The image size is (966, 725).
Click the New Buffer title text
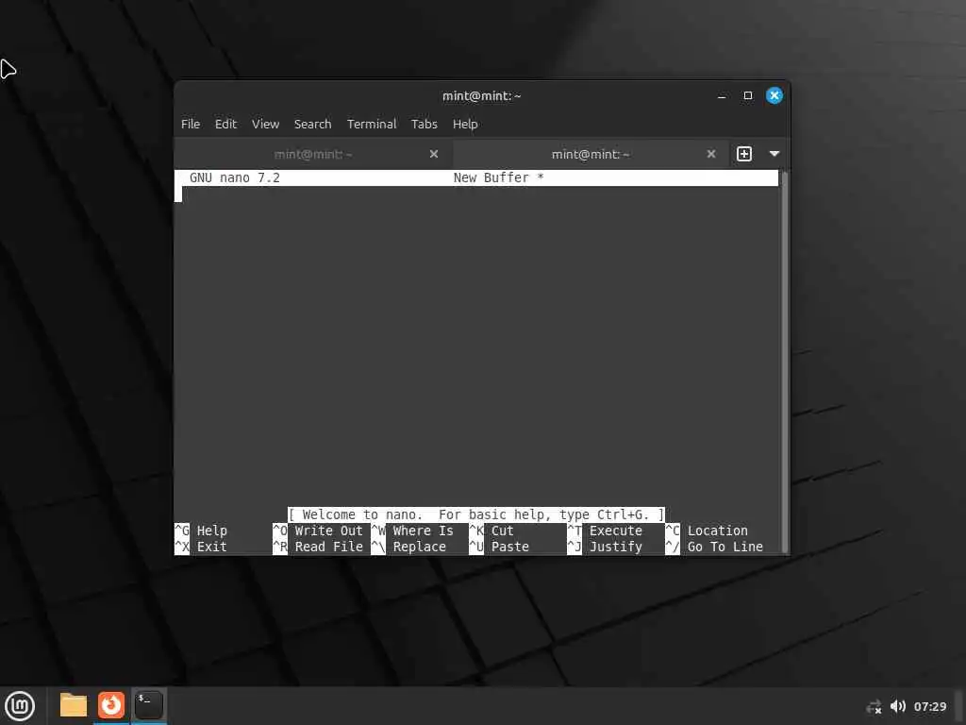498,177
